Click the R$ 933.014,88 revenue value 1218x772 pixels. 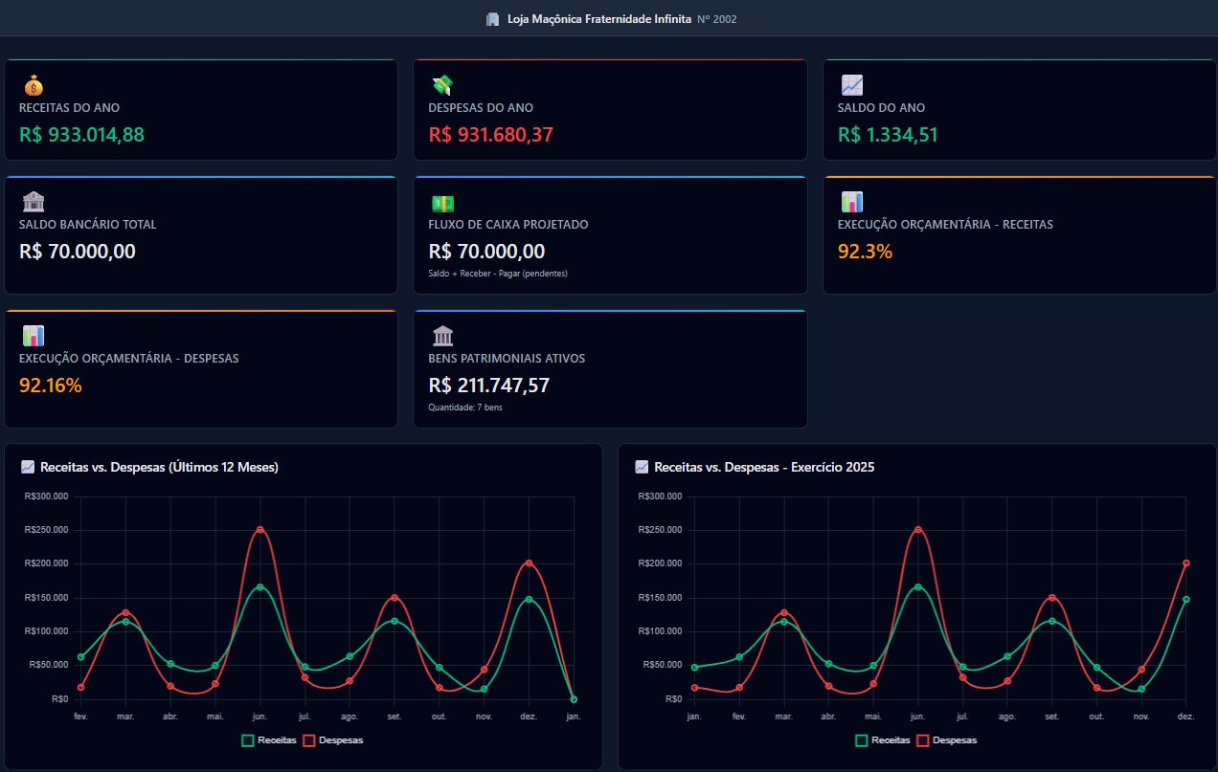tap(81, 135)
